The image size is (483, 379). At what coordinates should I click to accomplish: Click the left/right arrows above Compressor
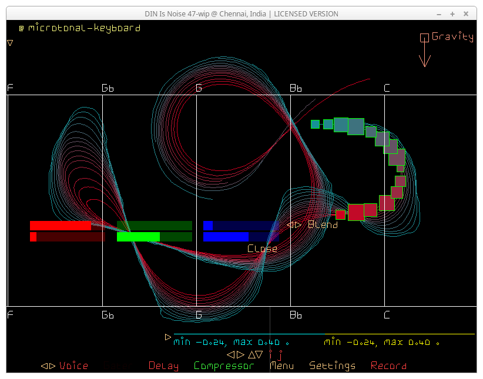click(236, 354)
